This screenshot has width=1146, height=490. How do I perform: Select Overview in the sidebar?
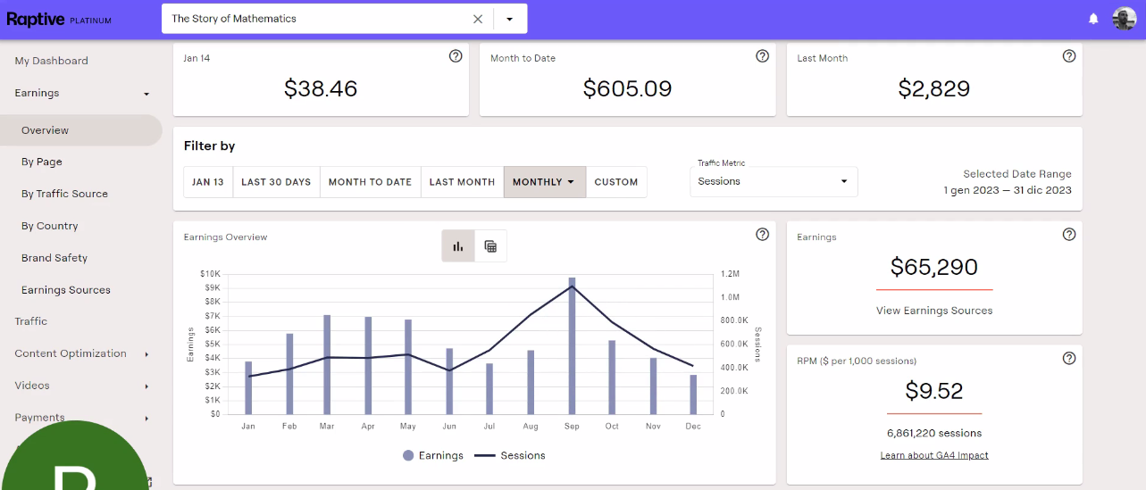(x=80, y=130)
